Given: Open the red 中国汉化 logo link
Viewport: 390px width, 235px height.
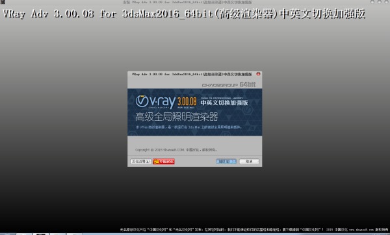Looking at the screenshot, I should click(x=164, y=162).
